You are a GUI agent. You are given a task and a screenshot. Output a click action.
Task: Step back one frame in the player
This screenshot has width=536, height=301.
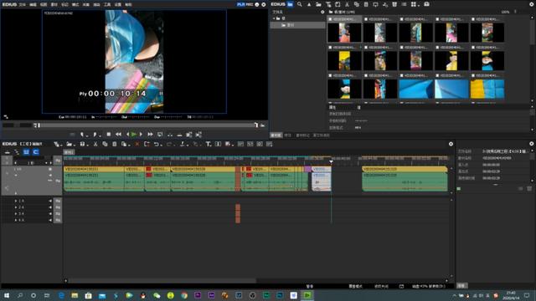click(x=128, y=135)
